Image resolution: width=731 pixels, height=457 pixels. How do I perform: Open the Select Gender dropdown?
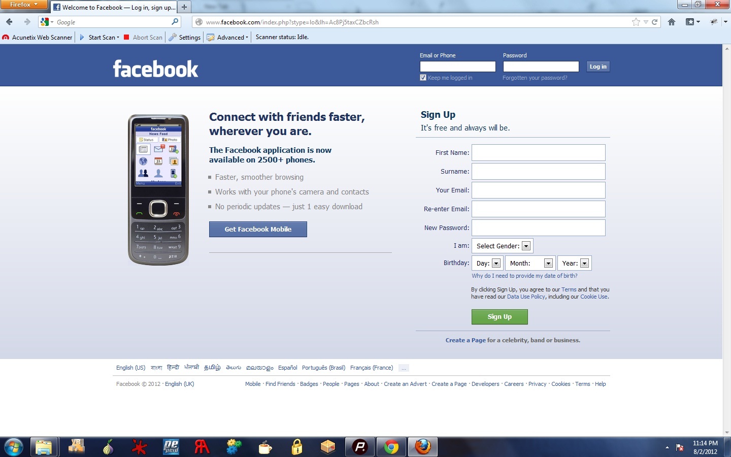[x=503, y=246]
